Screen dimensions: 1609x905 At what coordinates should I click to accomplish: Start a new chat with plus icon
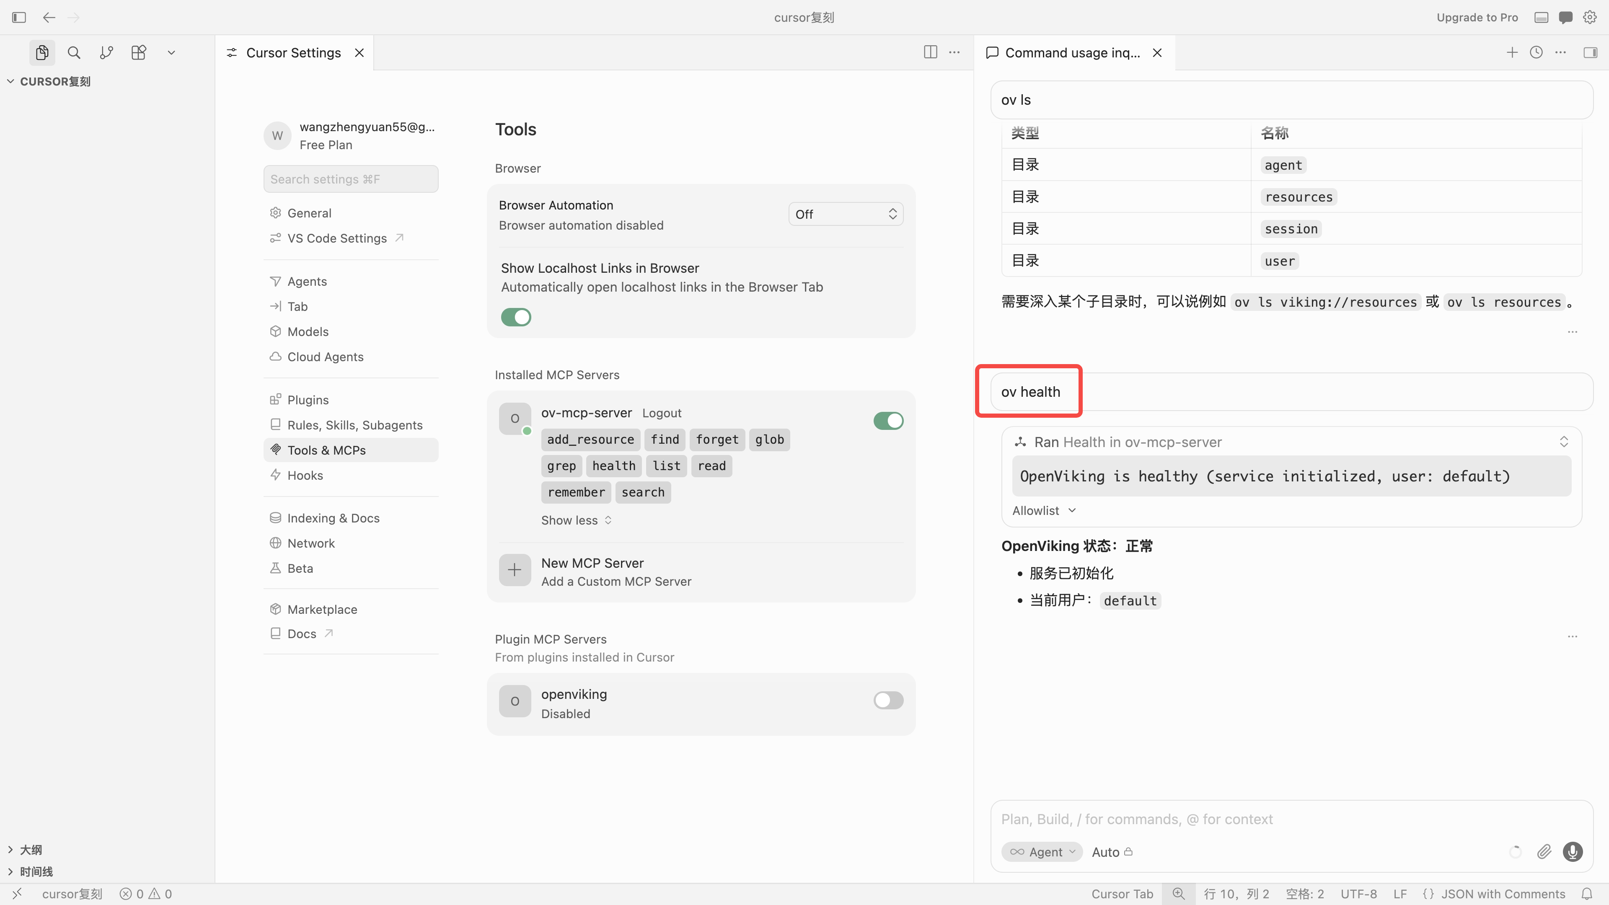tap(1511, 52)
